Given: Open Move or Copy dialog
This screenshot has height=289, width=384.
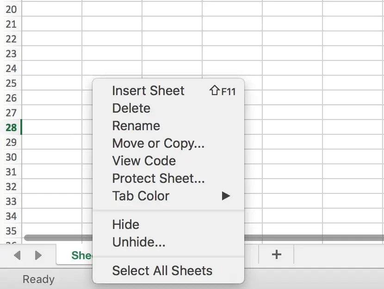Looking at the screenshot, I should pyautogui.click(x=158, y=144).
